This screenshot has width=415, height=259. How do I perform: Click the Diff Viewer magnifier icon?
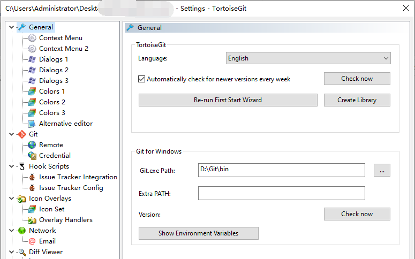(22, 252)
